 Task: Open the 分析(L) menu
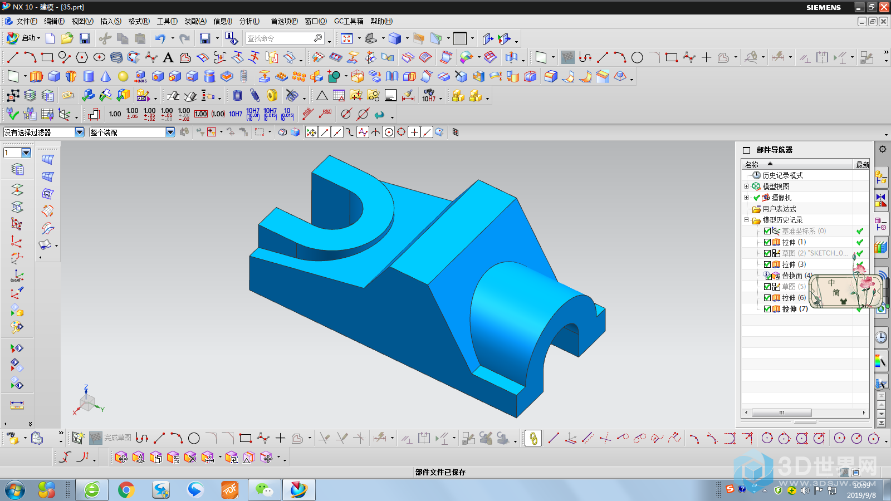249,21
